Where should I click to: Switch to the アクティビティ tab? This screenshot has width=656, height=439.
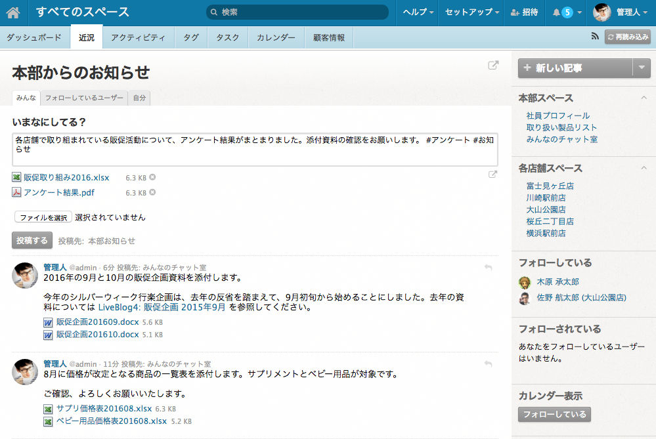point(138,37)
